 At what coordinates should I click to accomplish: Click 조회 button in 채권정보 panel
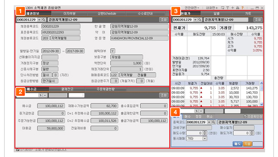163,19
